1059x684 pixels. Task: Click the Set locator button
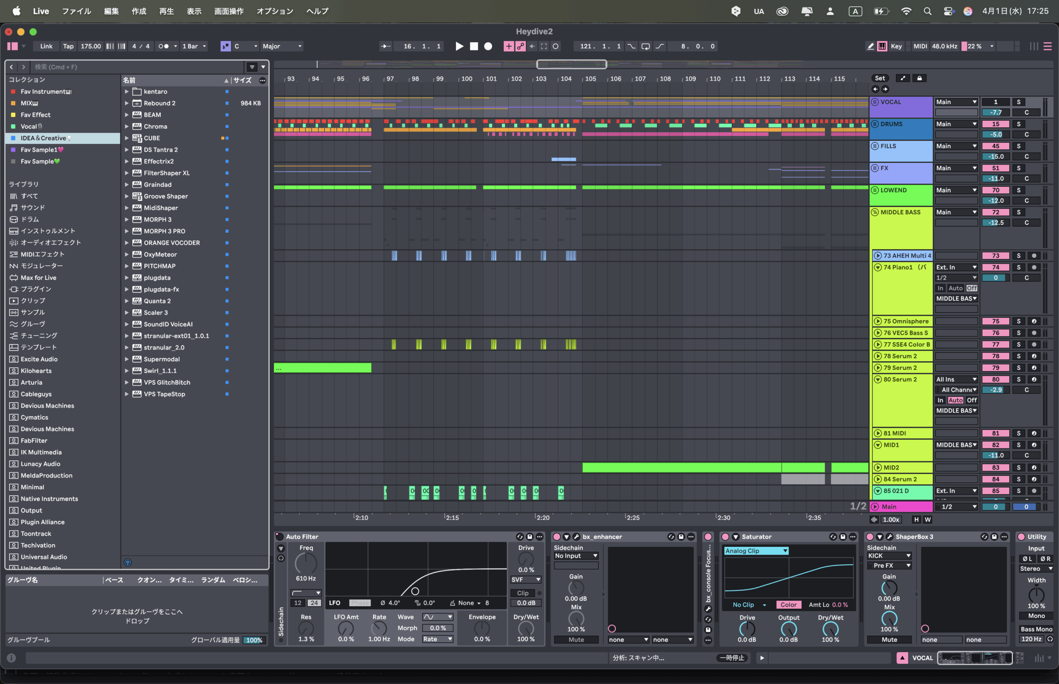(x=880, y=78)
